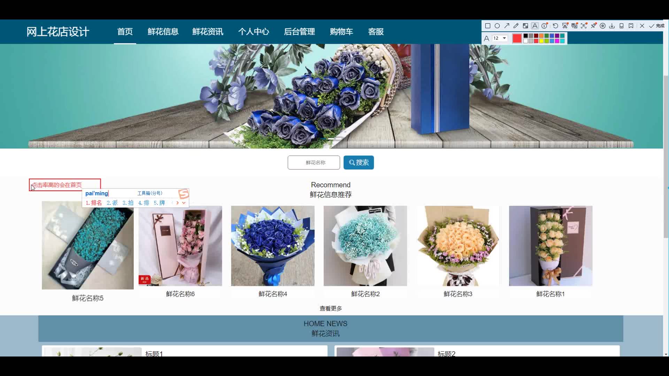Screen dimensions: 669x376
Task: Open the 鲜花名称4 blue roses thumbnail
Action: pyautogui.click(x=273, y=246)
